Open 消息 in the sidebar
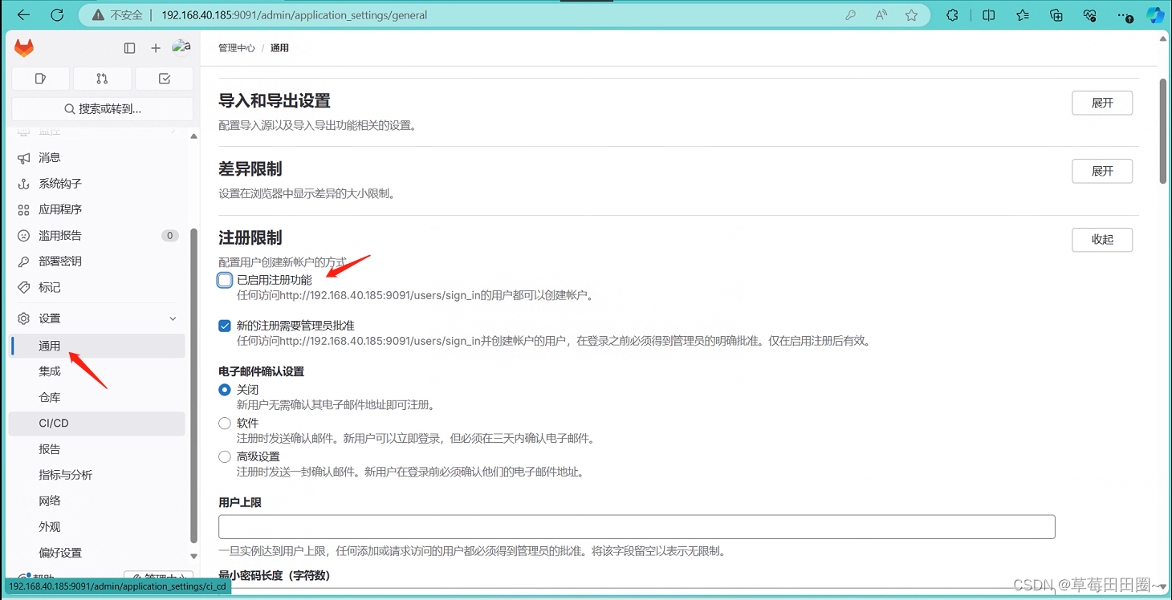The width and height of the screenshot is (1172, 600). (97, 158)
